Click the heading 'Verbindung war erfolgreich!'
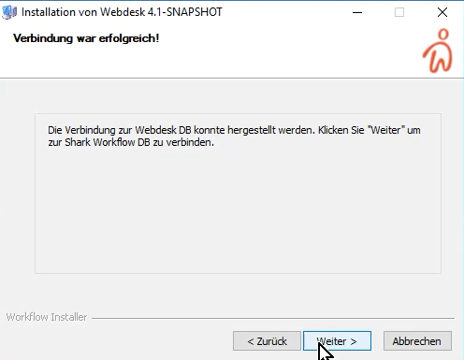The width and height of the screenshot is (464, 360). (86, 38)
